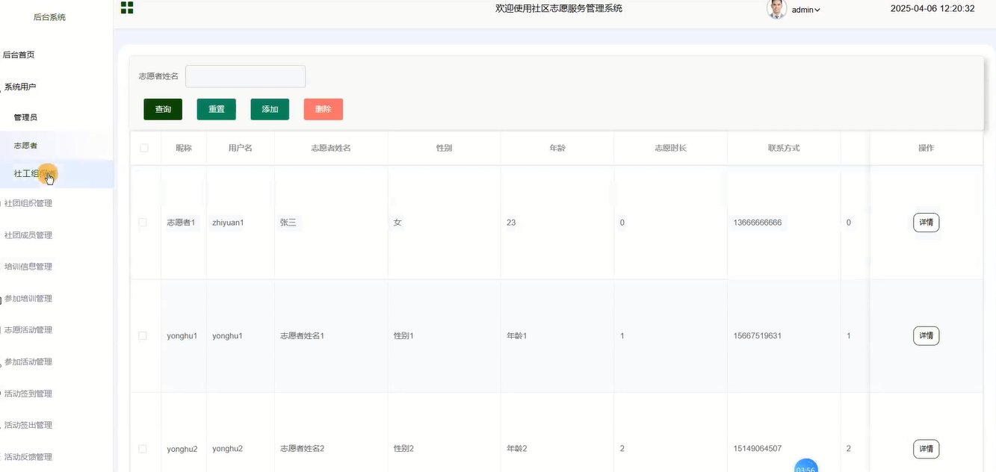View 详情 for 张三's row

coord(926,223)
